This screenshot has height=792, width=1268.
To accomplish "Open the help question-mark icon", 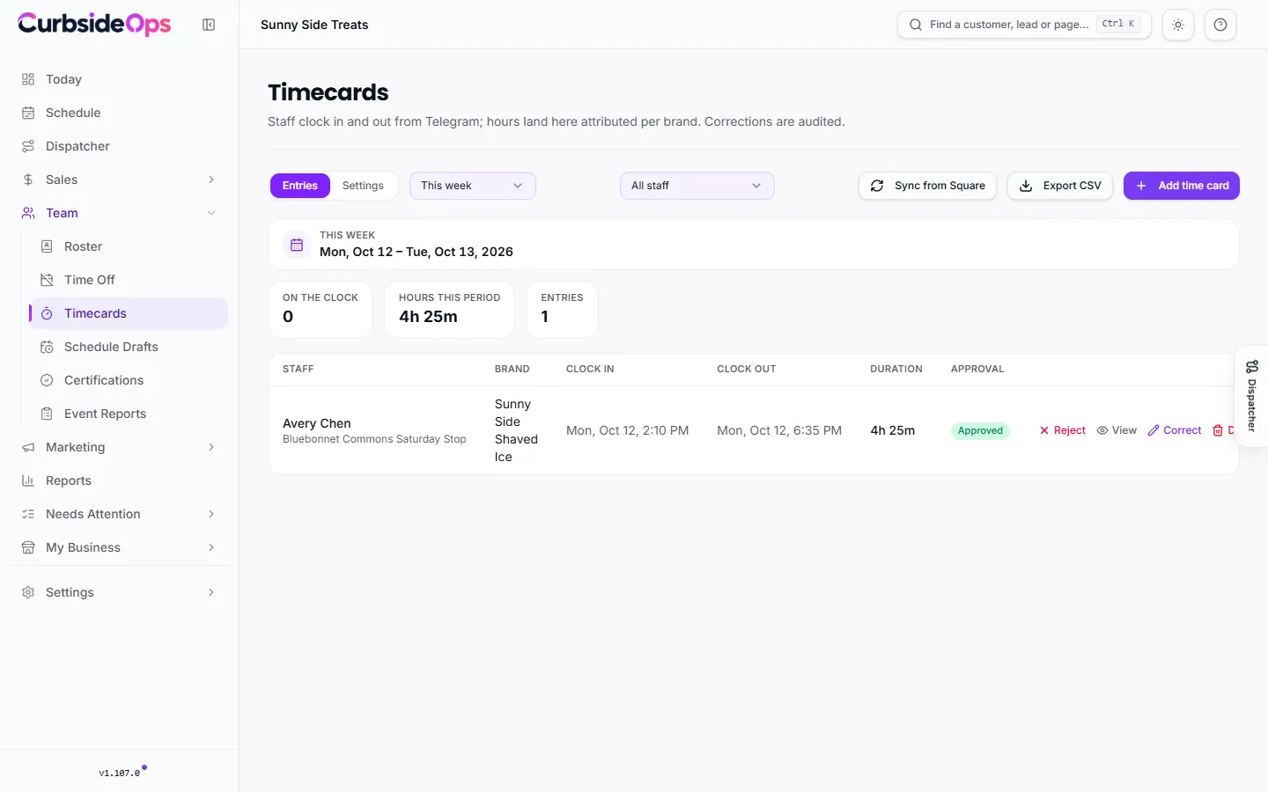I will [1220, 25].
